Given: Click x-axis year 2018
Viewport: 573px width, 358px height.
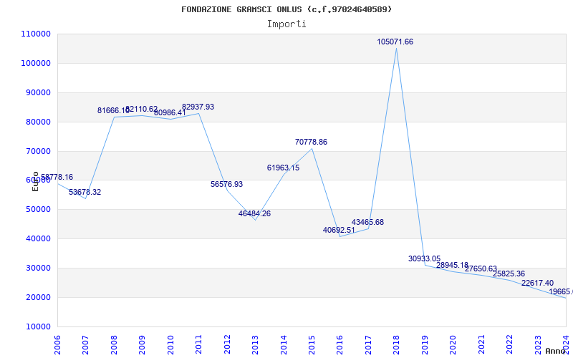Looking at the screenshot, I should (397, 344).
